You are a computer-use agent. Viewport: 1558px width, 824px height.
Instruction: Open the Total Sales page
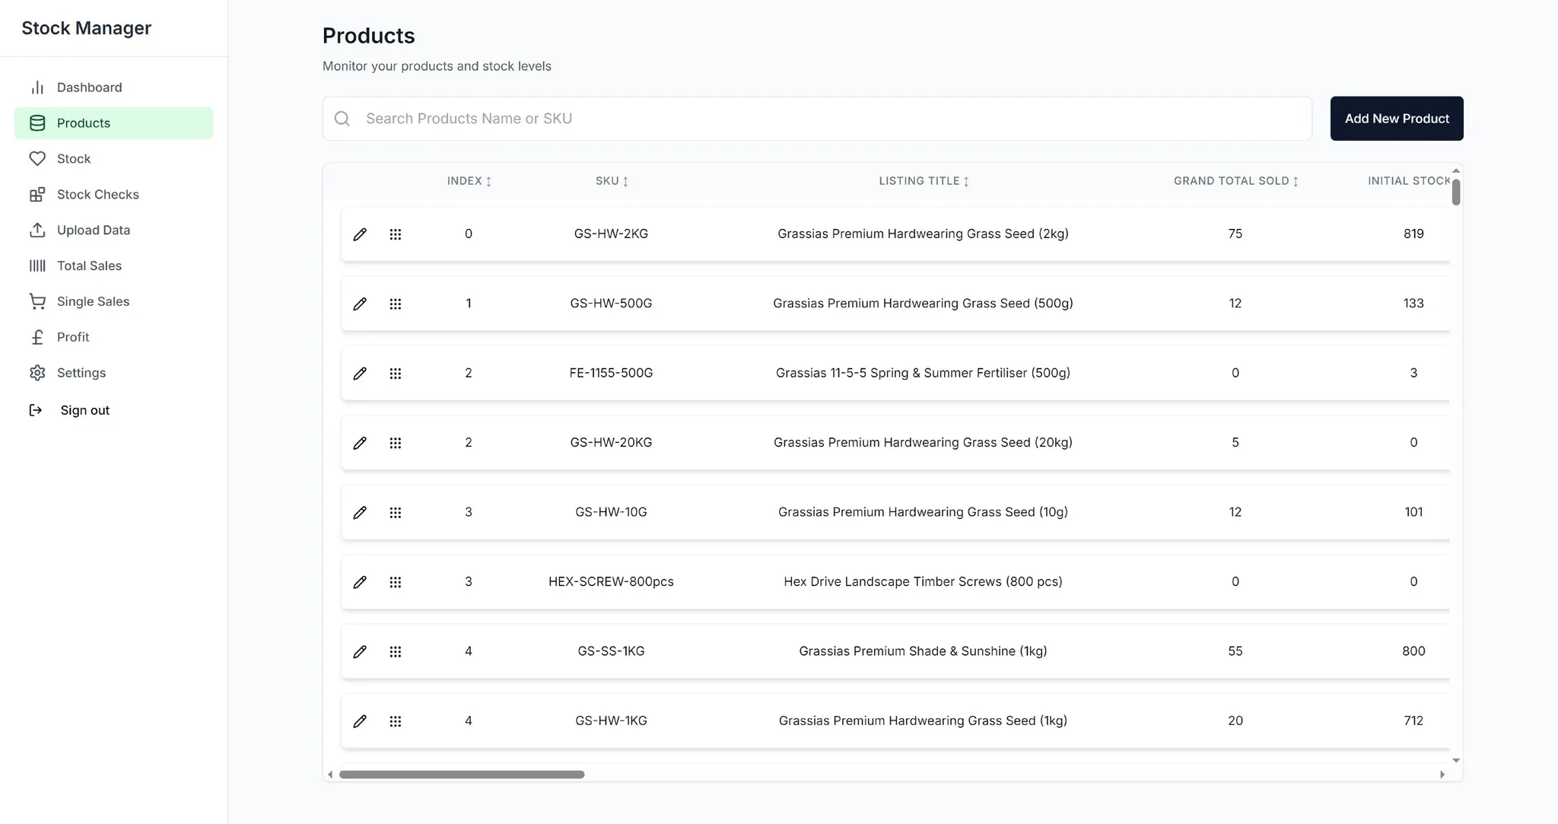tap(113, 266)
